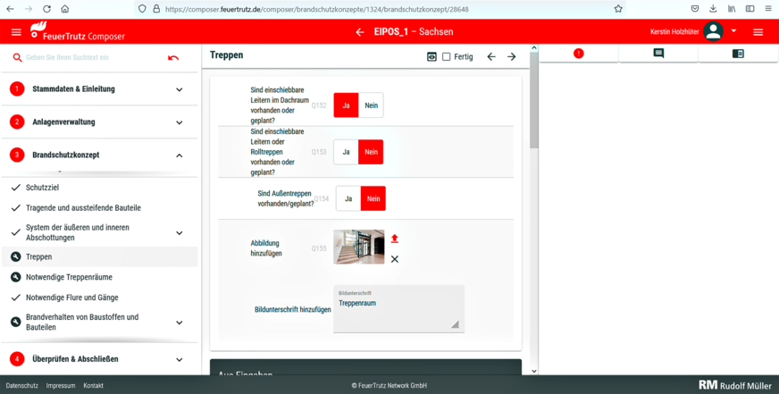Click the back arrow next to EIPOS_1 title
The height and width of the screenshot is (394, 779).
(360, 32)
